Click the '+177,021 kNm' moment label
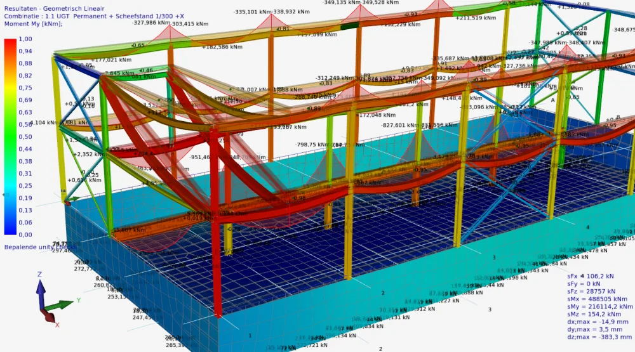Image resolution: width=635 pixels, height=352 pixels. tap(111, 60)
